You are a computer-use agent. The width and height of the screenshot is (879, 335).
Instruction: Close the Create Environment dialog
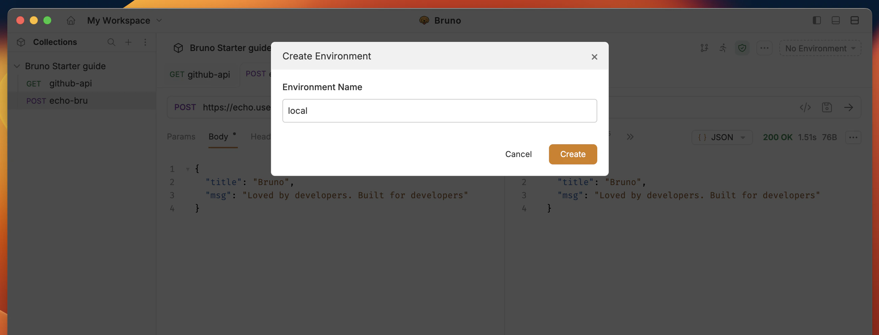[x=595, y=57]
